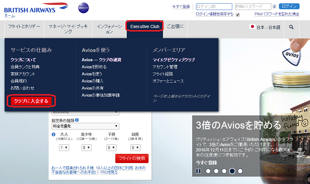Viewport: 310px width, 184px height.
Task: Click フライトの検索 button
Action: pyautogui.click(x=132, y=158)
